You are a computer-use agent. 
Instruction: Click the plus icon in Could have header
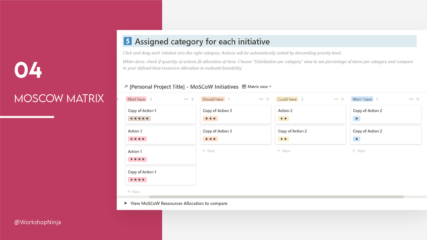(x=343, y=99)
